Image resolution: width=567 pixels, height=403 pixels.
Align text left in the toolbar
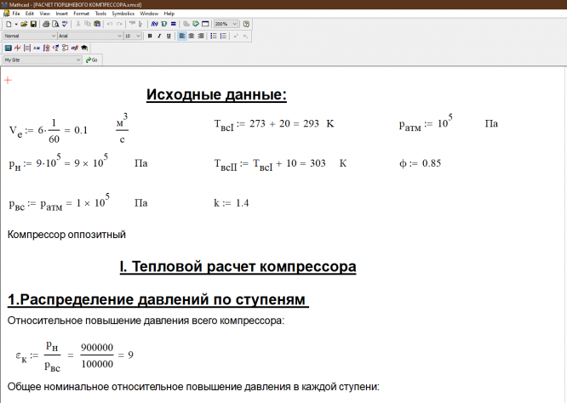182,37
